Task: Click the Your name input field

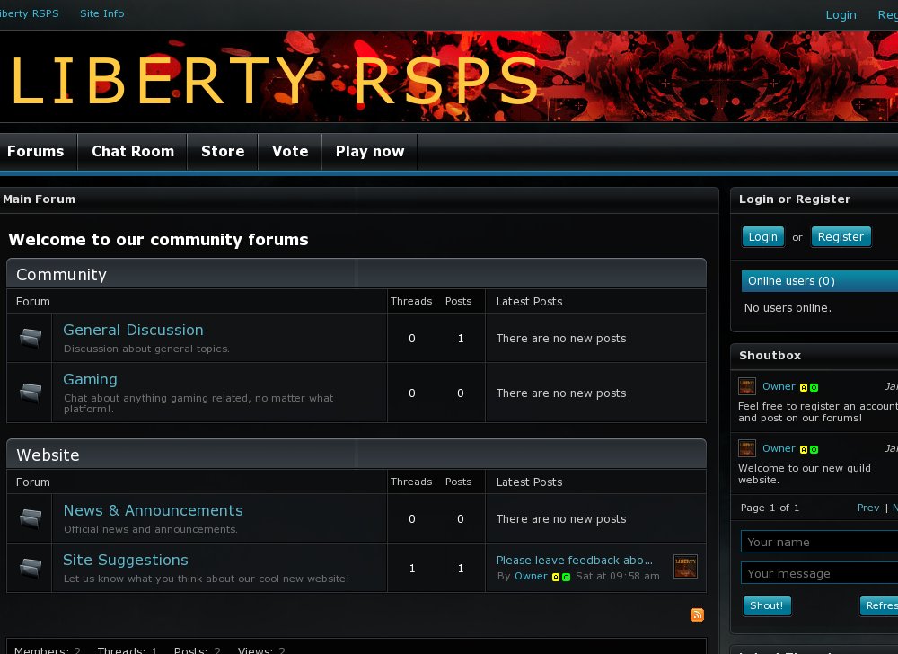Action: [817, 542]
